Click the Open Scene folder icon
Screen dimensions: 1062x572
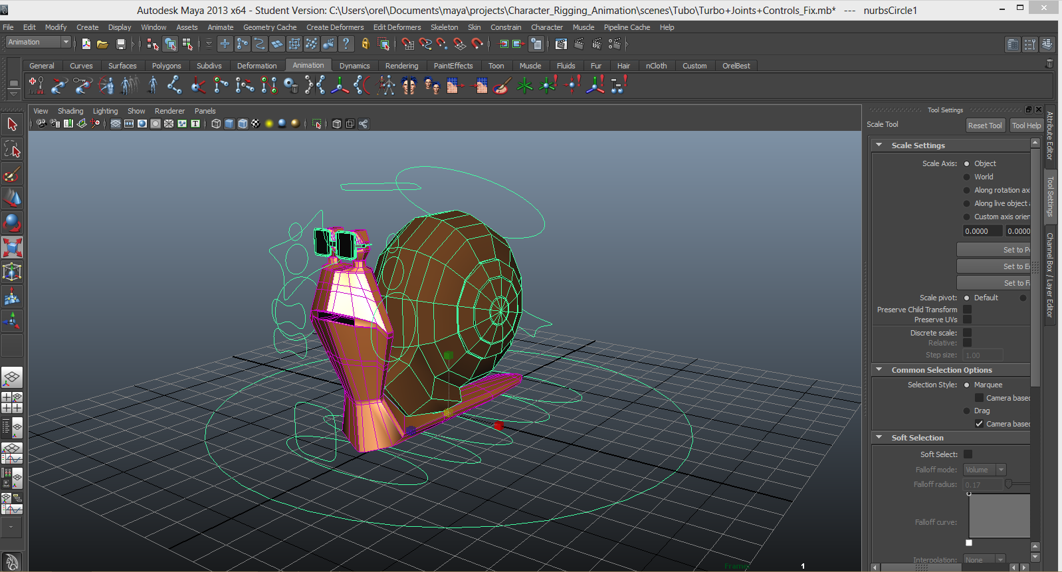coord(102,45)
